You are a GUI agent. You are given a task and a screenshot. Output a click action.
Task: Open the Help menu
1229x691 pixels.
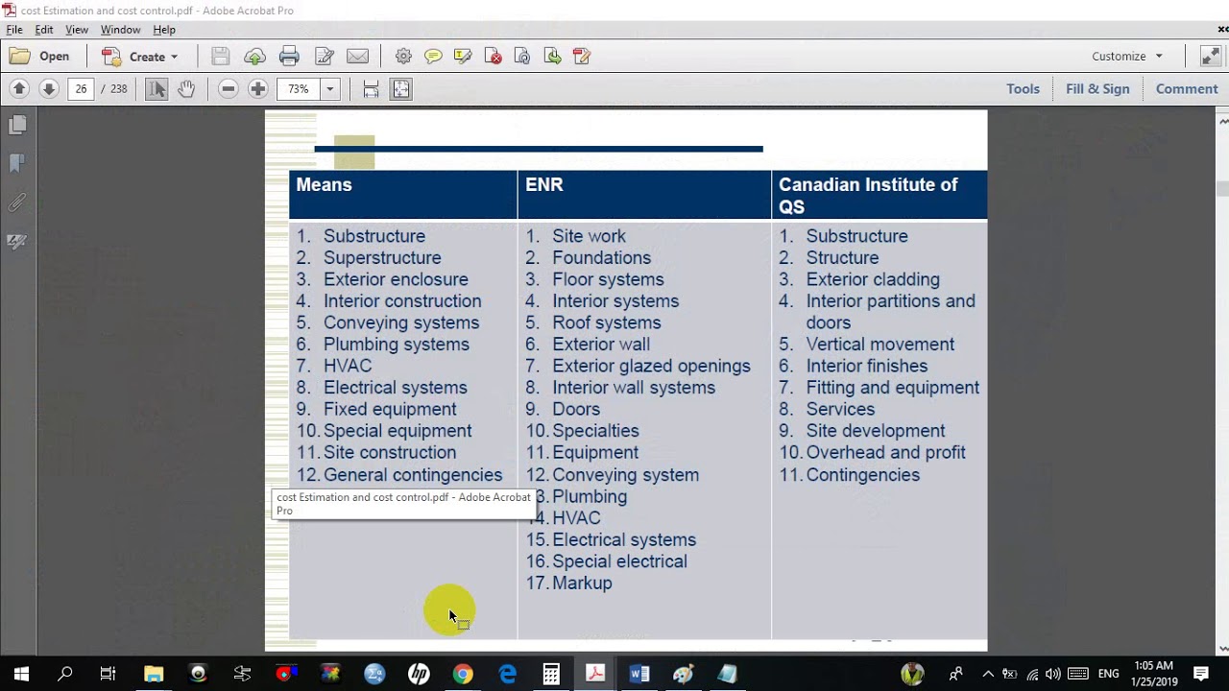click(164, 30)
